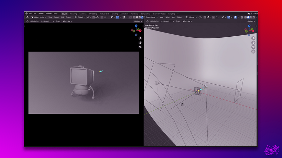Open Add menu in right viewport header
The width and height of the screenshot is (282, 158).
(174, 17)
